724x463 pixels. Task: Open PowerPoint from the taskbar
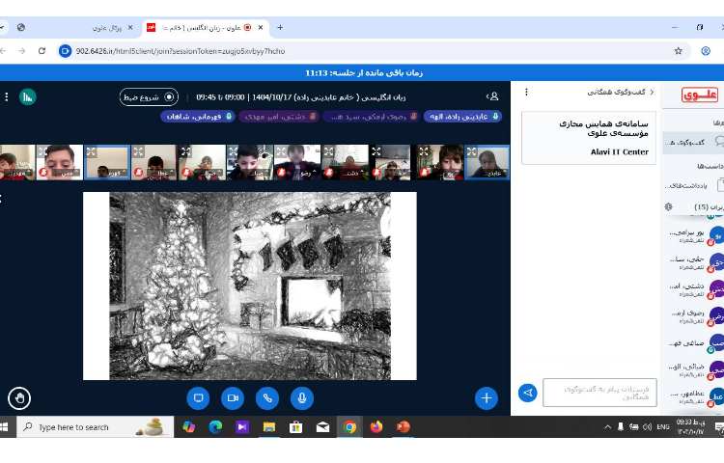click(x=404, y=427)
